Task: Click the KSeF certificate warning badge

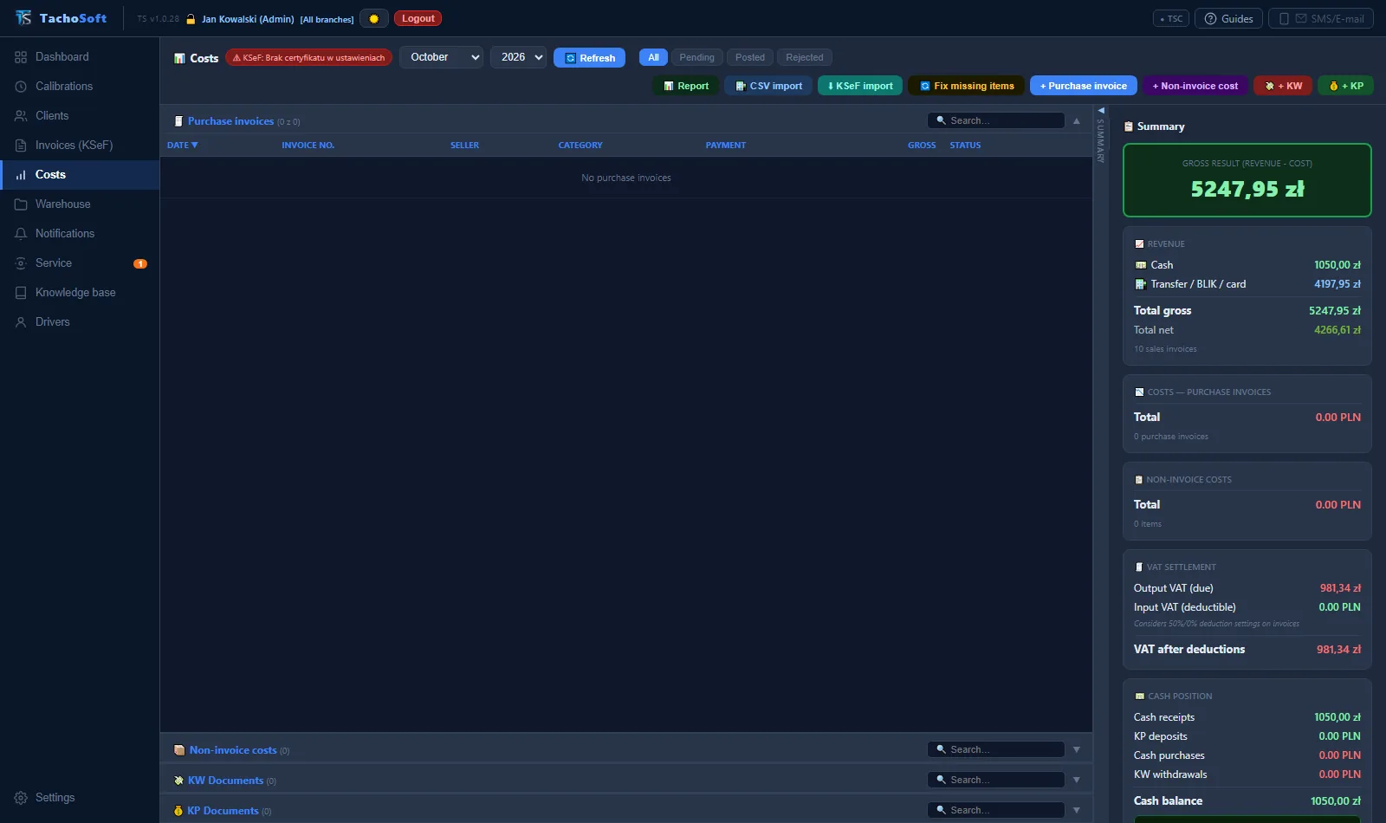Action: 308,58
